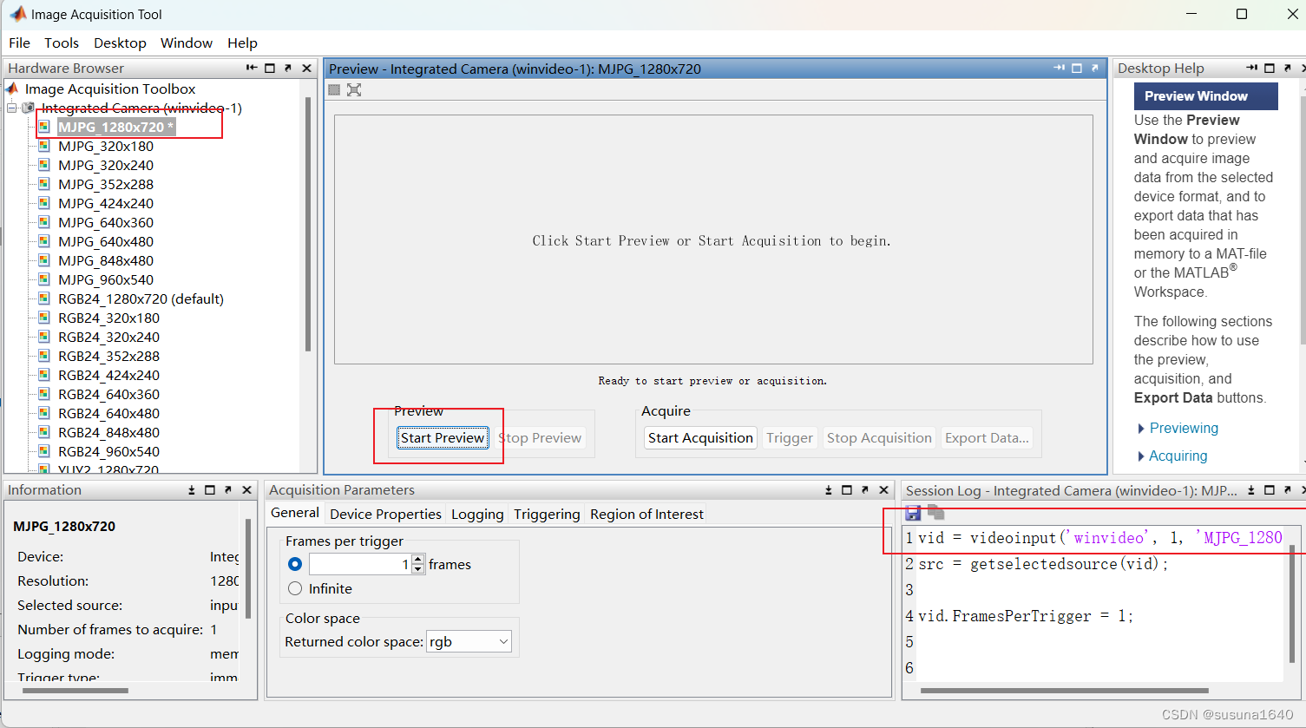Click the Hardware Browser vertical scrollbar
Viewport: 1306px width, 728px height.
pyautogui.click(x=307, y=224)
